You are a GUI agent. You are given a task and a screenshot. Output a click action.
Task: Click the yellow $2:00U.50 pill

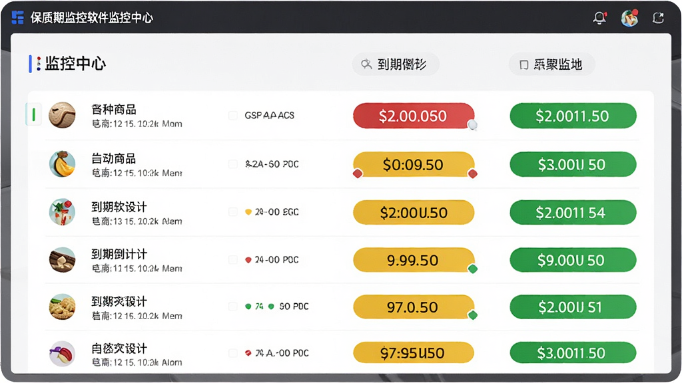(x=414, y=212)
